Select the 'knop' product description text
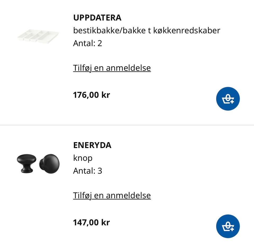The width and height of the screenshot is (254, 247). tap(83, 158)
